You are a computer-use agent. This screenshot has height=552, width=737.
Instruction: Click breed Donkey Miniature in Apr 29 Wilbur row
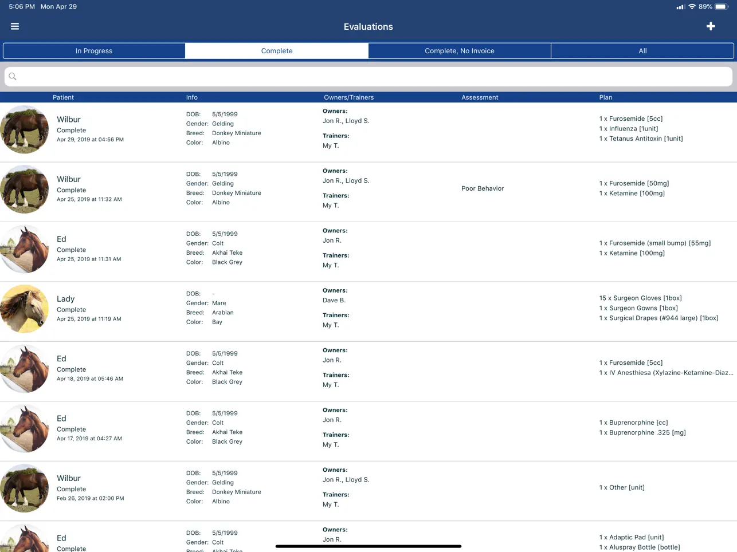(x=237, y=133)
